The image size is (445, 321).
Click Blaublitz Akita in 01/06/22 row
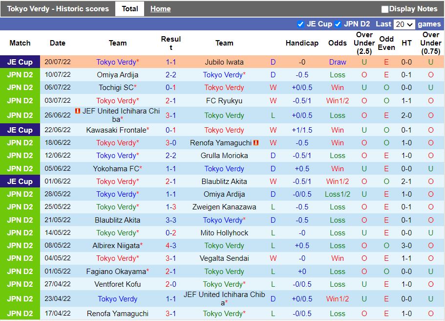[224, 182]
